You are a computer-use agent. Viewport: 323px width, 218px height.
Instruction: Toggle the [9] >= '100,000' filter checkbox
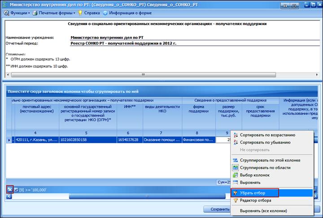click(16, 190)
